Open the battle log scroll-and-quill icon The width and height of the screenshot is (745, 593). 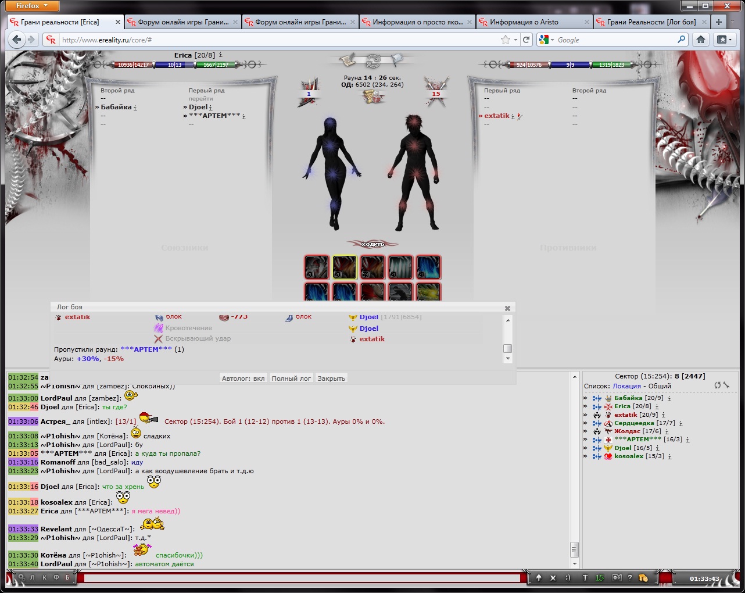(x=348, y=60)
